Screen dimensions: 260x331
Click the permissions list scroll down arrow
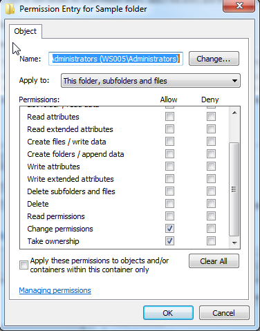click(x=234, y=243)
